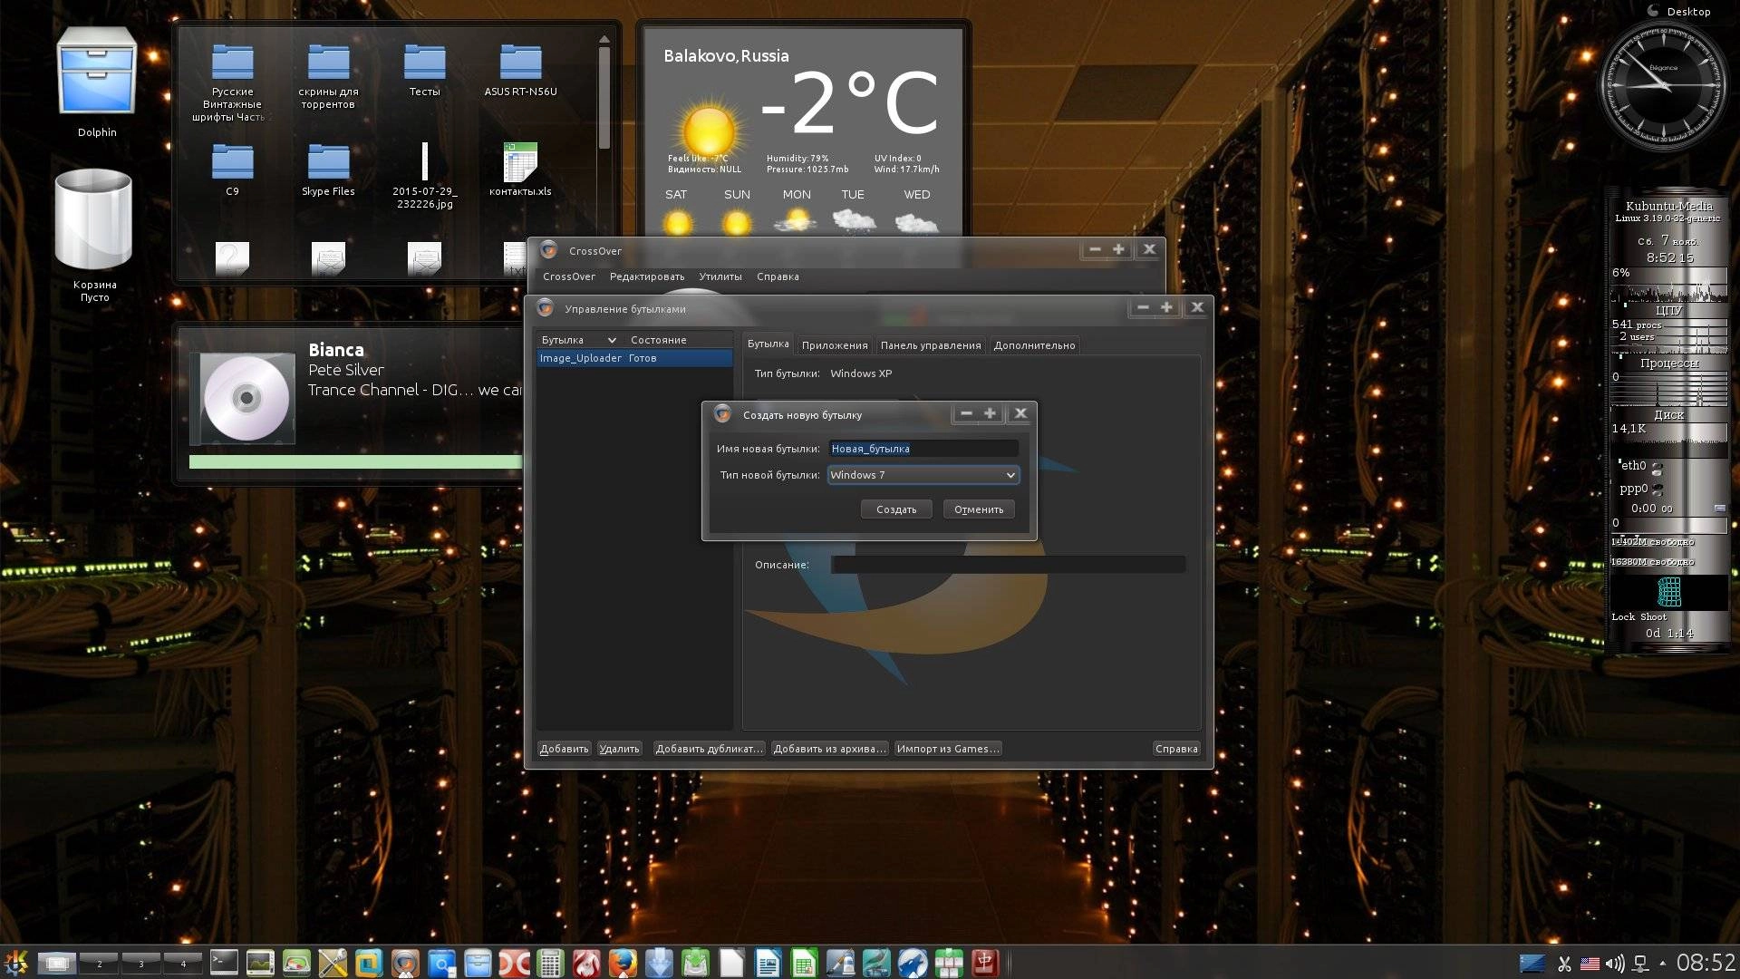Click Добавить из архива… button
This screenshot has height=979, width=1740.
[830, 749]
